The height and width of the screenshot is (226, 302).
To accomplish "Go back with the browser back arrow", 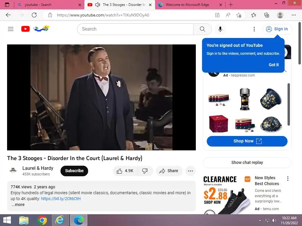I will tap(8, 15).
